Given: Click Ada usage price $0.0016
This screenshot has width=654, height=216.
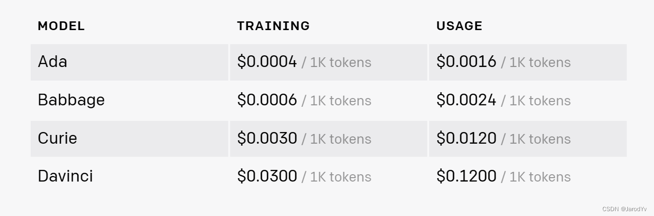Looking at the screenshot, I should click(x=466, y=62).
